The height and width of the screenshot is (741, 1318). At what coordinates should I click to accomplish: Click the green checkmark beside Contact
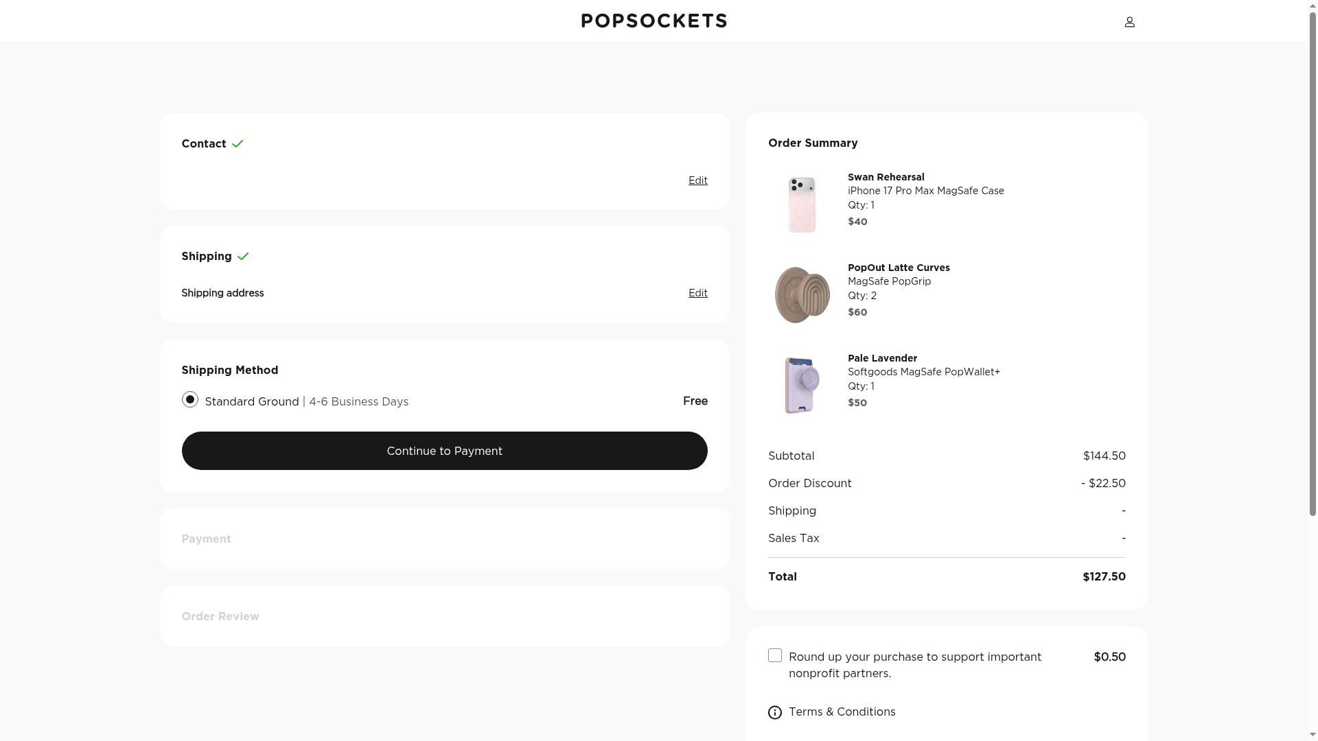pos(238,144)
